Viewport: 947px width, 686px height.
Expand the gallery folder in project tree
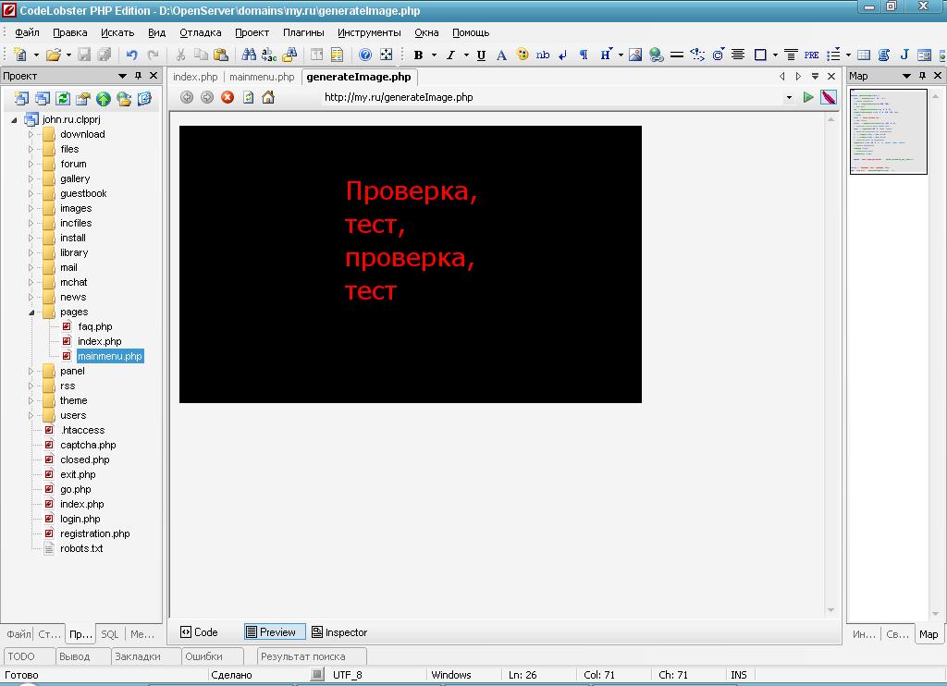31,178
